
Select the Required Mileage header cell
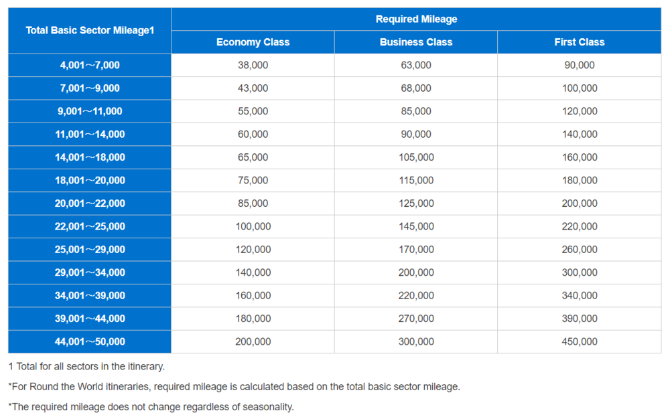(416, 19)
